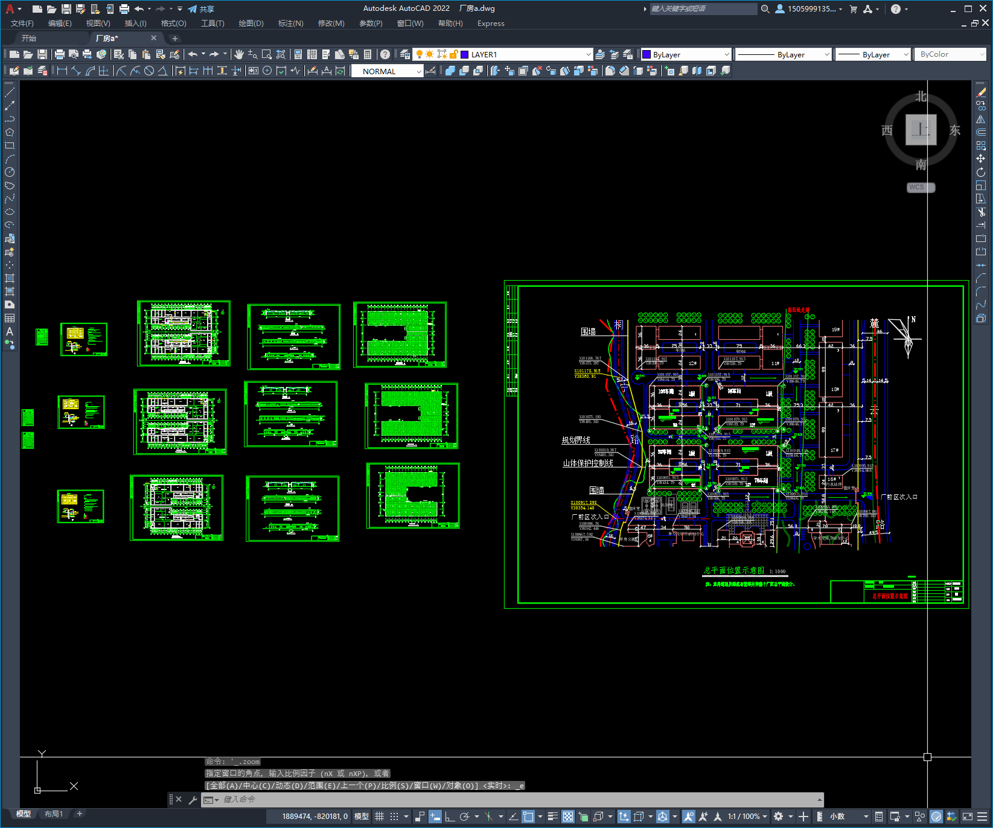Switch to the 开始 tab
The height and width of the screenshot is (828, 993).
coord(29,38)
